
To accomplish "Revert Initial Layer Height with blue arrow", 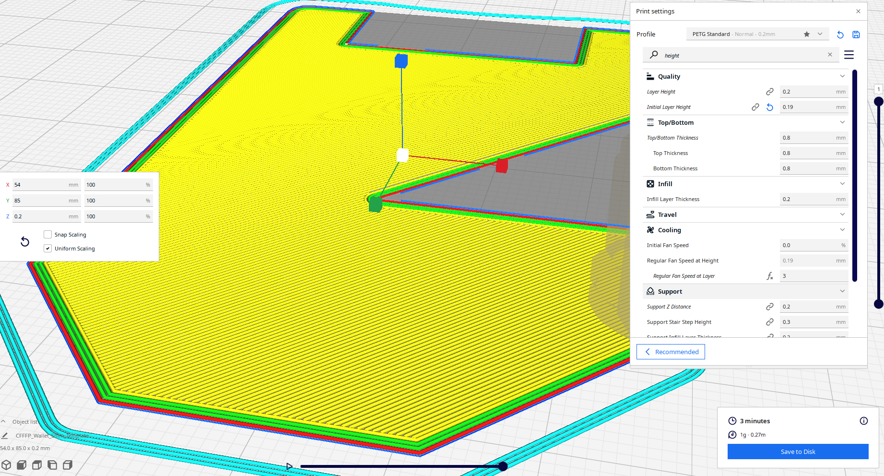I will tap(770, 107).
